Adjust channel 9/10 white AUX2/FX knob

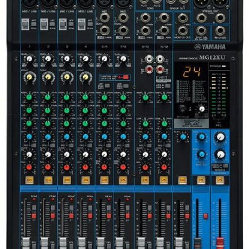(x=145, y=154)
